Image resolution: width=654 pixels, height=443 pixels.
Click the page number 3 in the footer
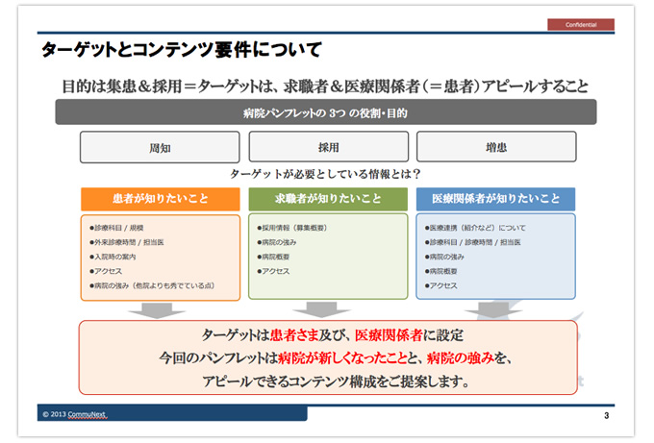[606, 415]
